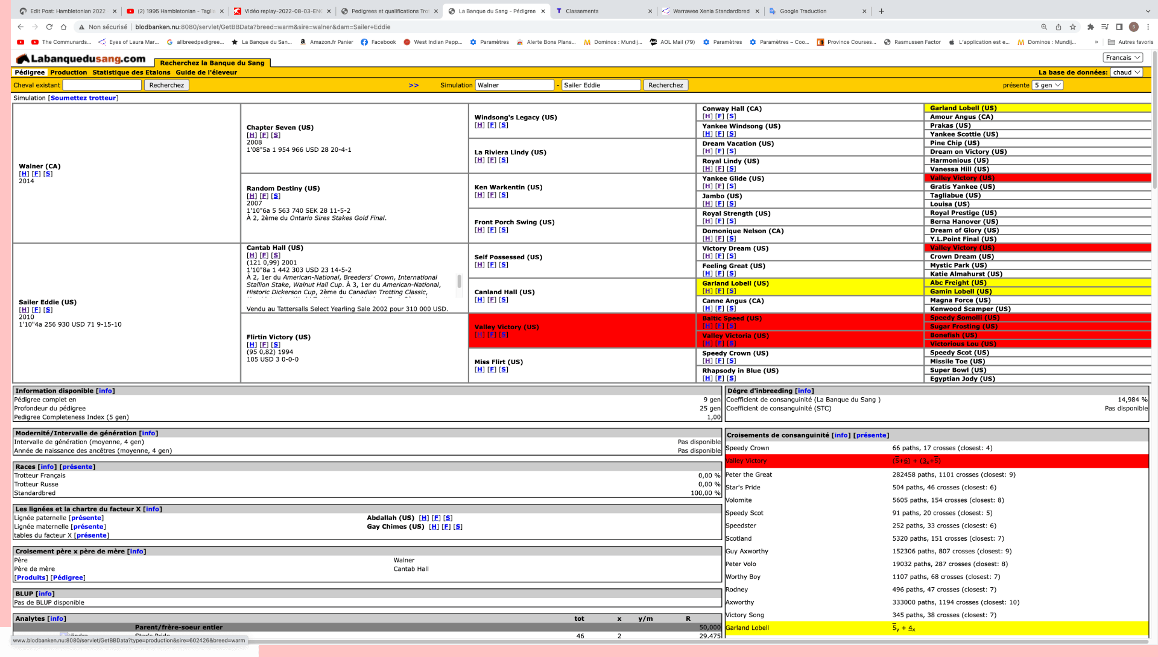The width and height of the screenshot is (1158, 657).
Task: Open the Francais language dropdown
Action: [1123, 58]
